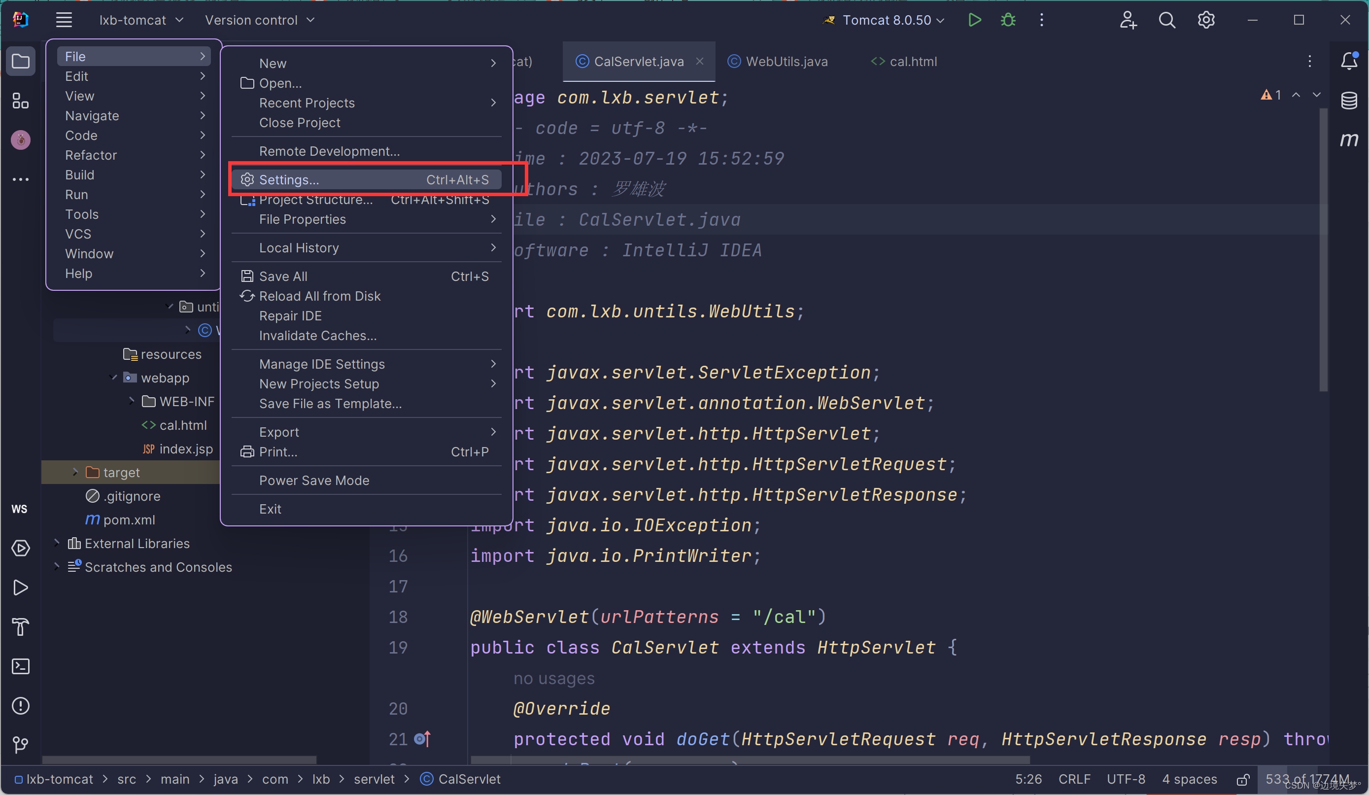Click the Code With Me icon
This screenshot has height=795, width=1369.
coord(1128,20)
